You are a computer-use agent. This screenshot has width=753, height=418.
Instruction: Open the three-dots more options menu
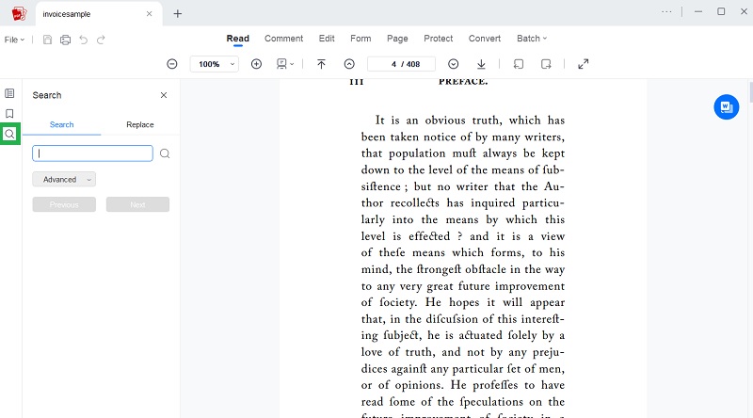tap(666, 11)
